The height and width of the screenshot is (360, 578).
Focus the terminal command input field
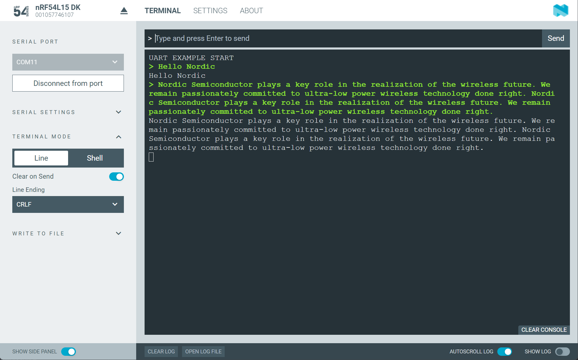pyautogui.click(x=343, y=38)
